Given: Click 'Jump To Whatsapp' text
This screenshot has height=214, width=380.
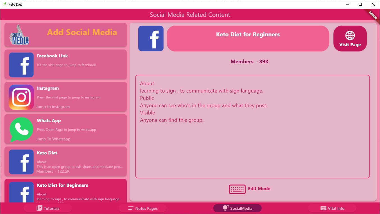Looking at the screenshot, I should click(53, 139).
